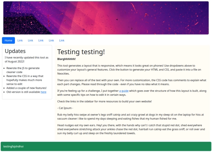Click the 'This tool generates a layout' paragraph

point(129,69)
